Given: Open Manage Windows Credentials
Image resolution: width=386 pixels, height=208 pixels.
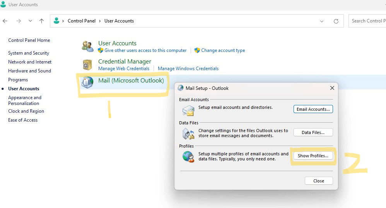Looking at the screenshot, I should [188, 69].
